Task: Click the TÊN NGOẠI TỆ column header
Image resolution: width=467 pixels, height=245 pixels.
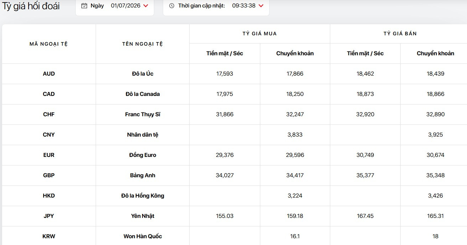Action: click(142, 44)
